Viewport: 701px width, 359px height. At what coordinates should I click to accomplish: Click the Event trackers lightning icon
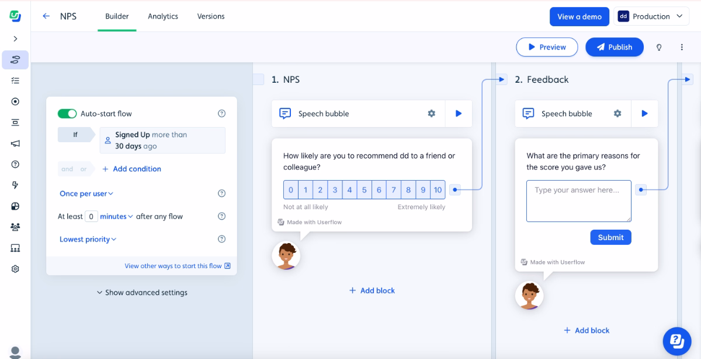(15, 185)
